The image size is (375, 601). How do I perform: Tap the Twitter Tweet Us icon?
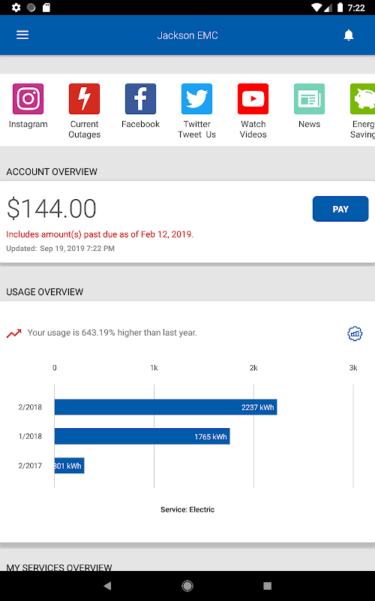[x=196, y=99]
